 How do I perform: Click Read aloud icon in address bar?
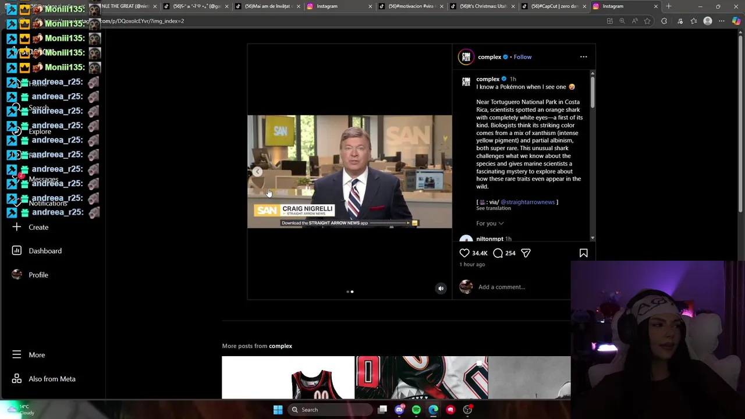tap(634, 21)
